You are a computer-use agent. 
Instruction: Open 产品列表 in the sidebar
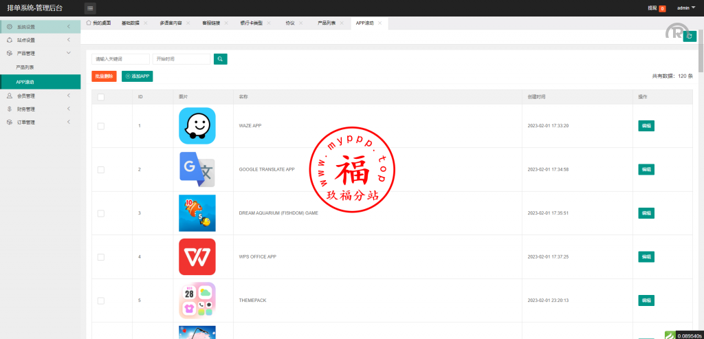25,67
